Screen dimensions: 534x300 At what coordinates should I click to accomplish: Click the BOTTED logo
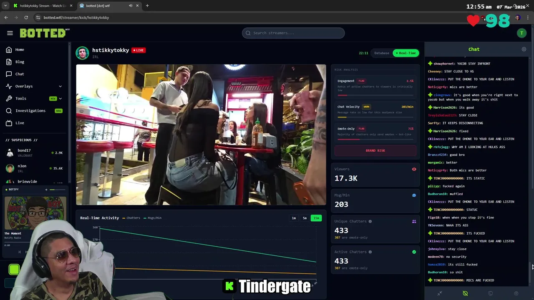pos(45,33)
